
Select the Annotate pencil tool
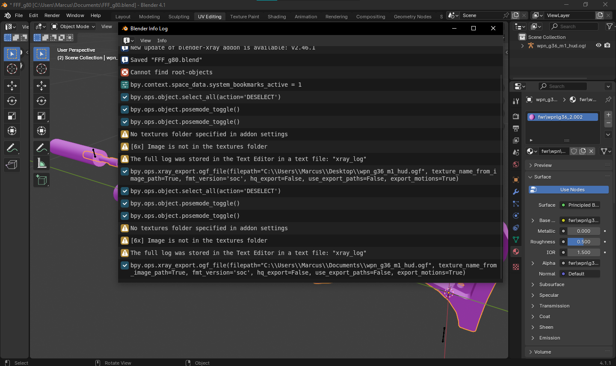(41, 148)
